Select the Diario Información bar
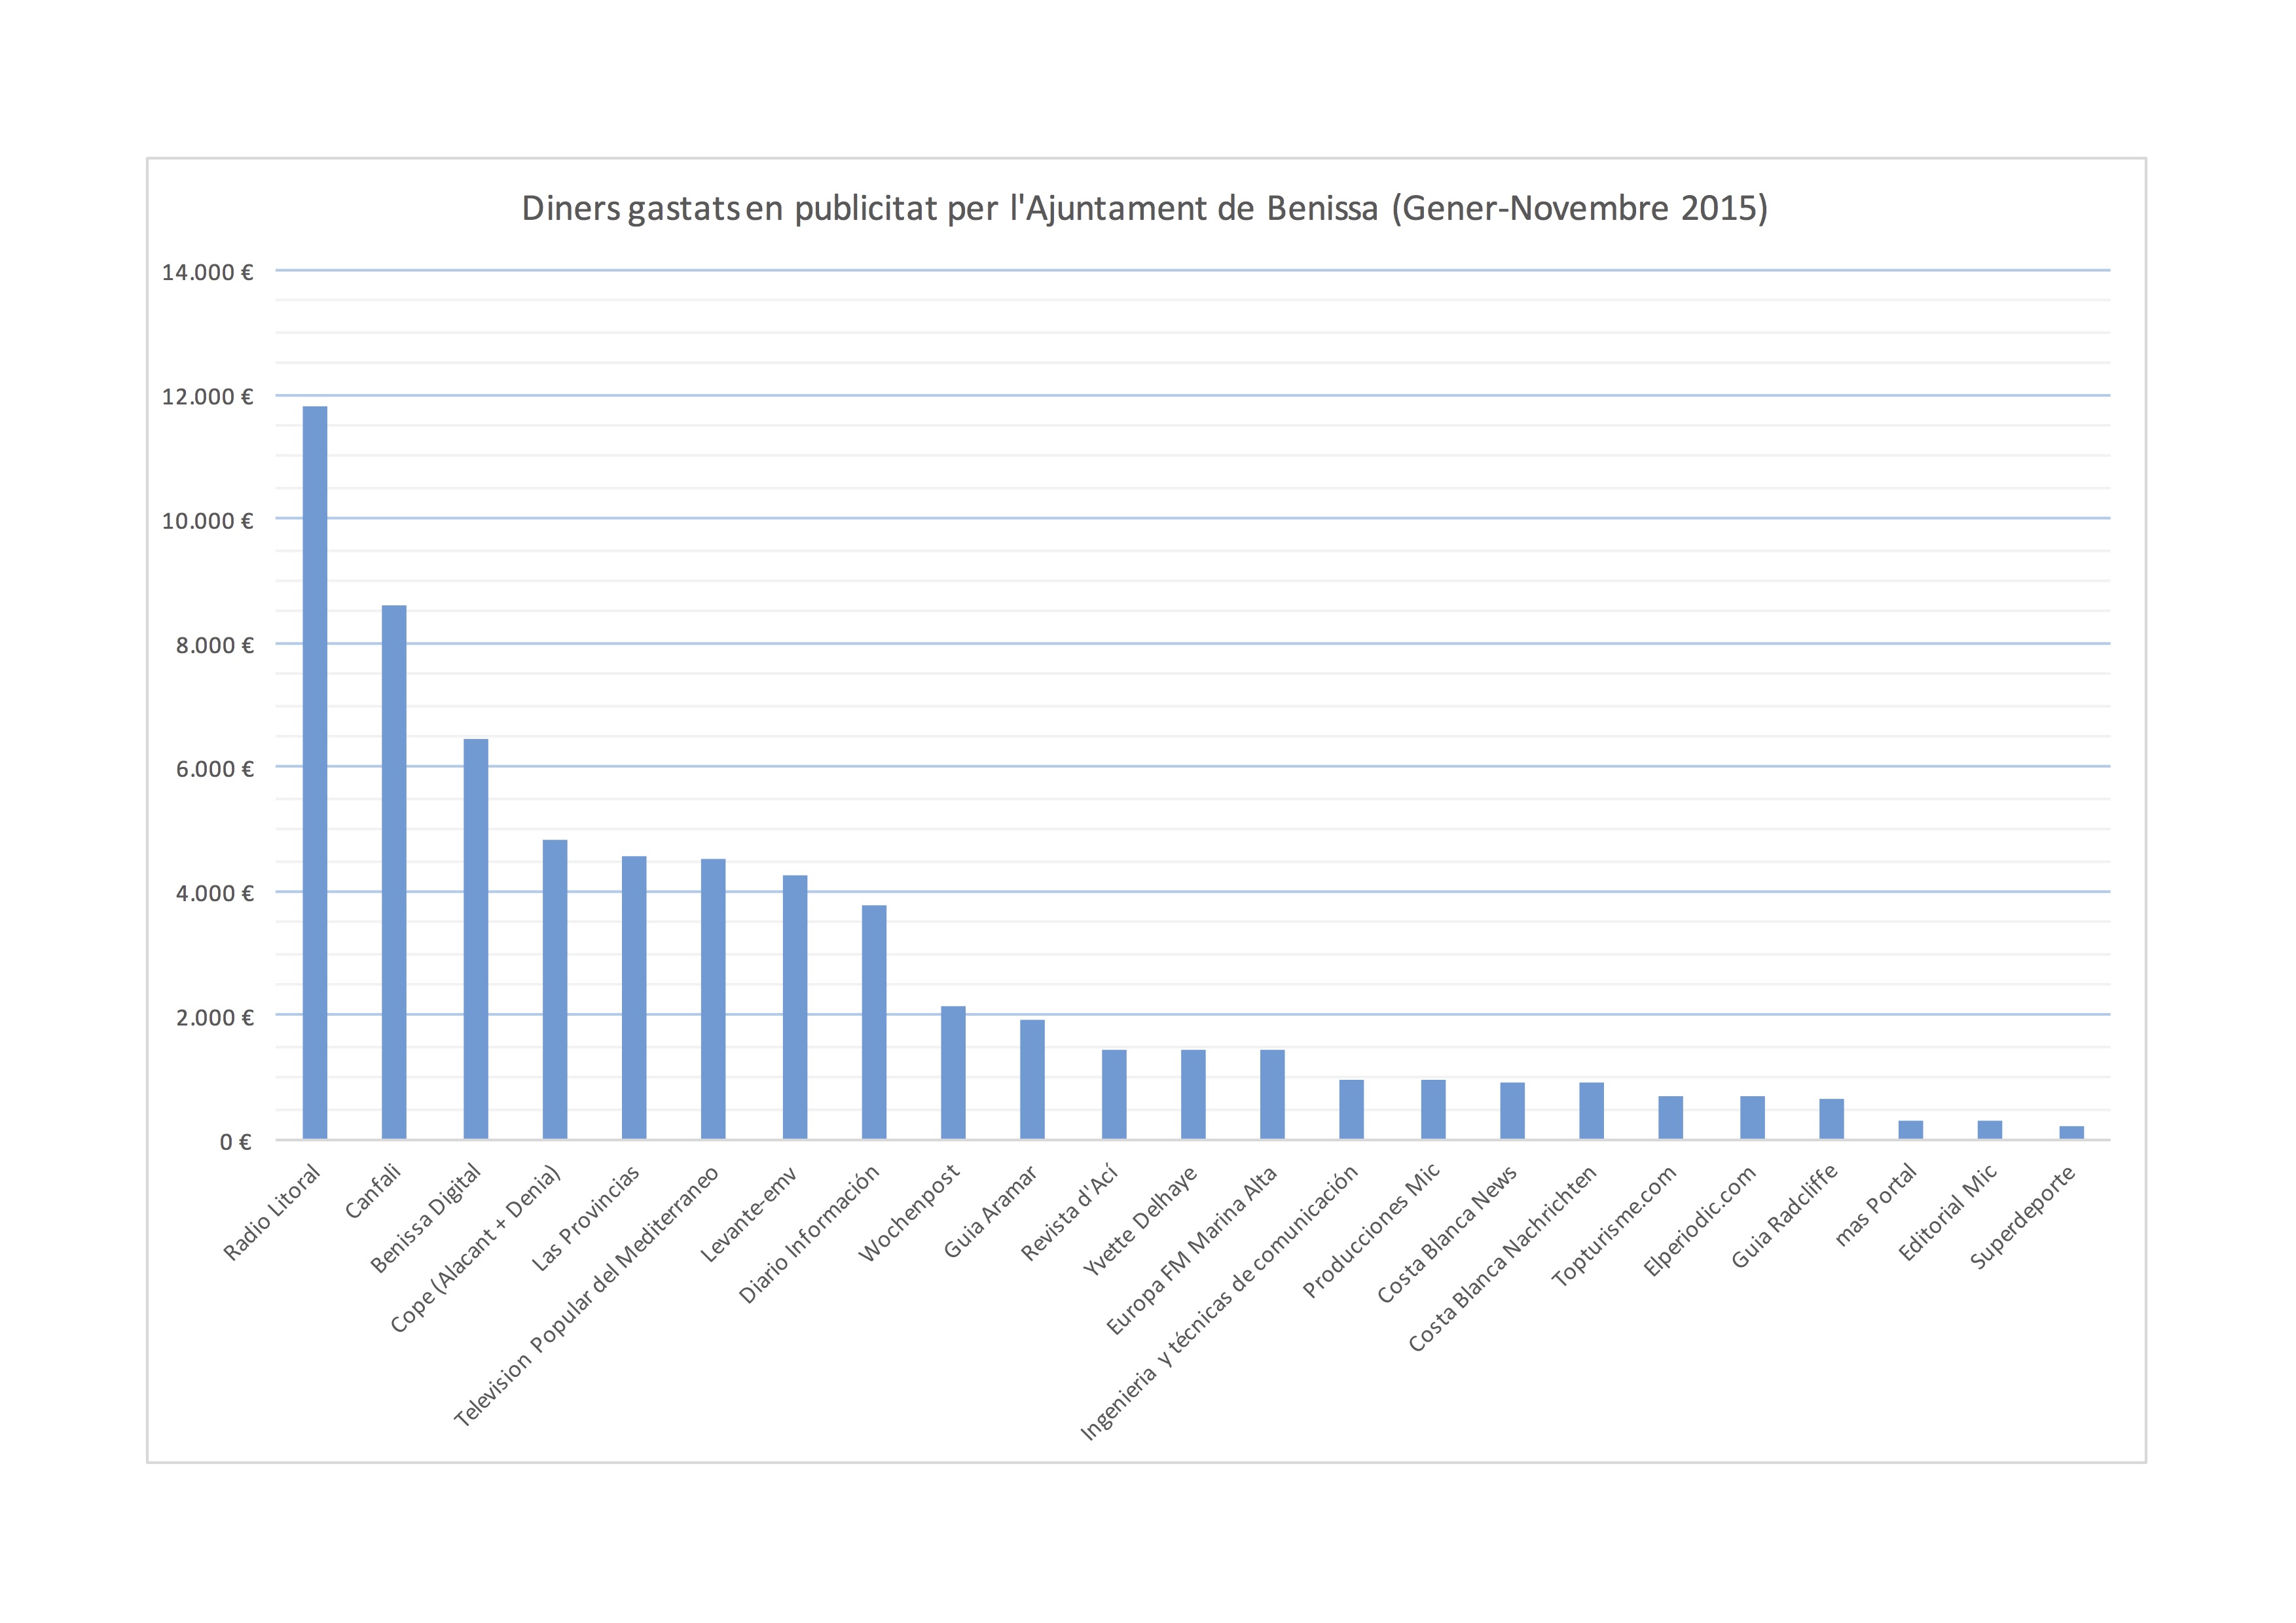This screenshot has height=1623, width=2296. click(x=874, y=1022)
